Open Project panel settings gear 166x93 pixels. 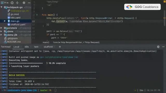pos(24,3)
